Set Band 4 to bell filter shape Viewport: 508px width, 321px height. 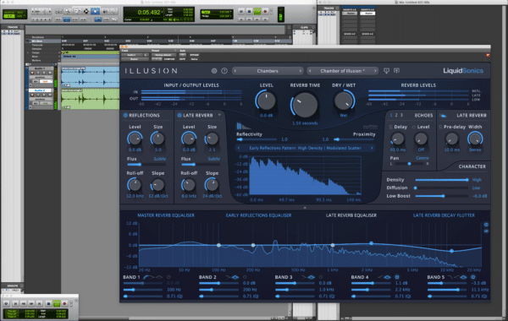387,277
